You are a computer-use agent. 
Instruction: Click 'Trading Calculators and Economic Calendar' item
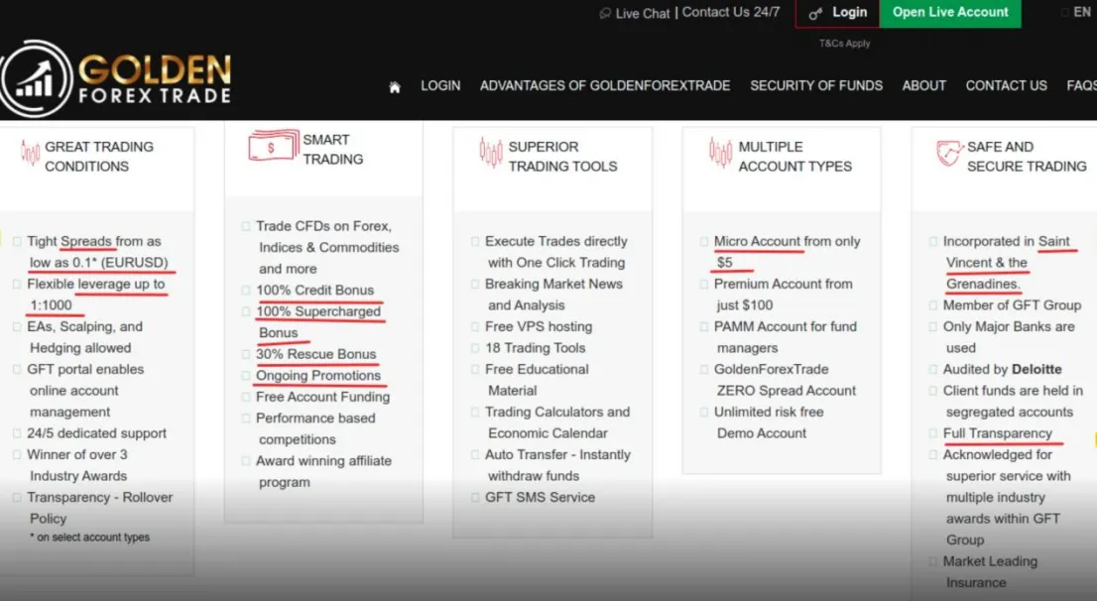click(557, 422)
